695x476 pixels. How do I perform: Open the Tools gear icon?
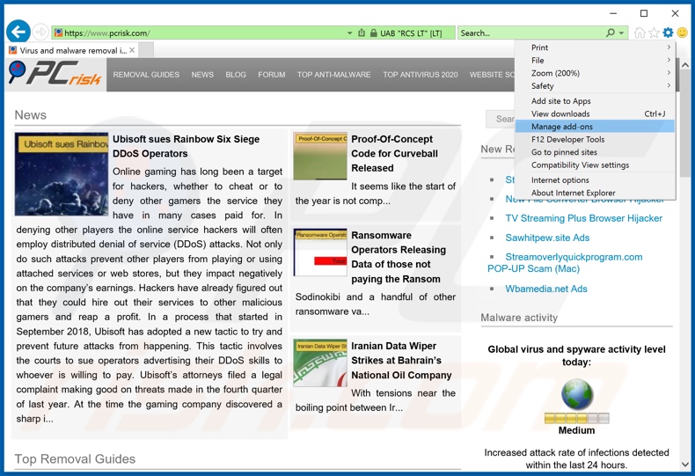click(x=668, y=33)
